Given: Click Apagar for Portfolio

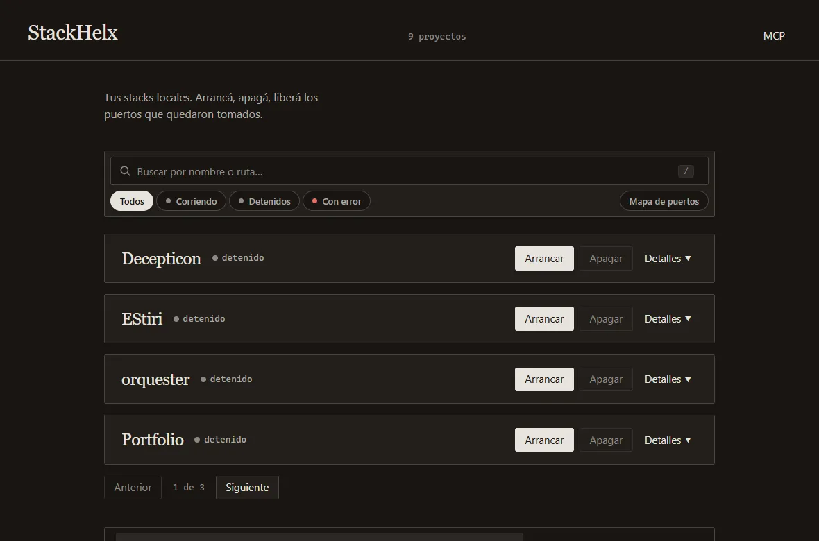Looking at the screenshot, I should (x=606, y=440).
